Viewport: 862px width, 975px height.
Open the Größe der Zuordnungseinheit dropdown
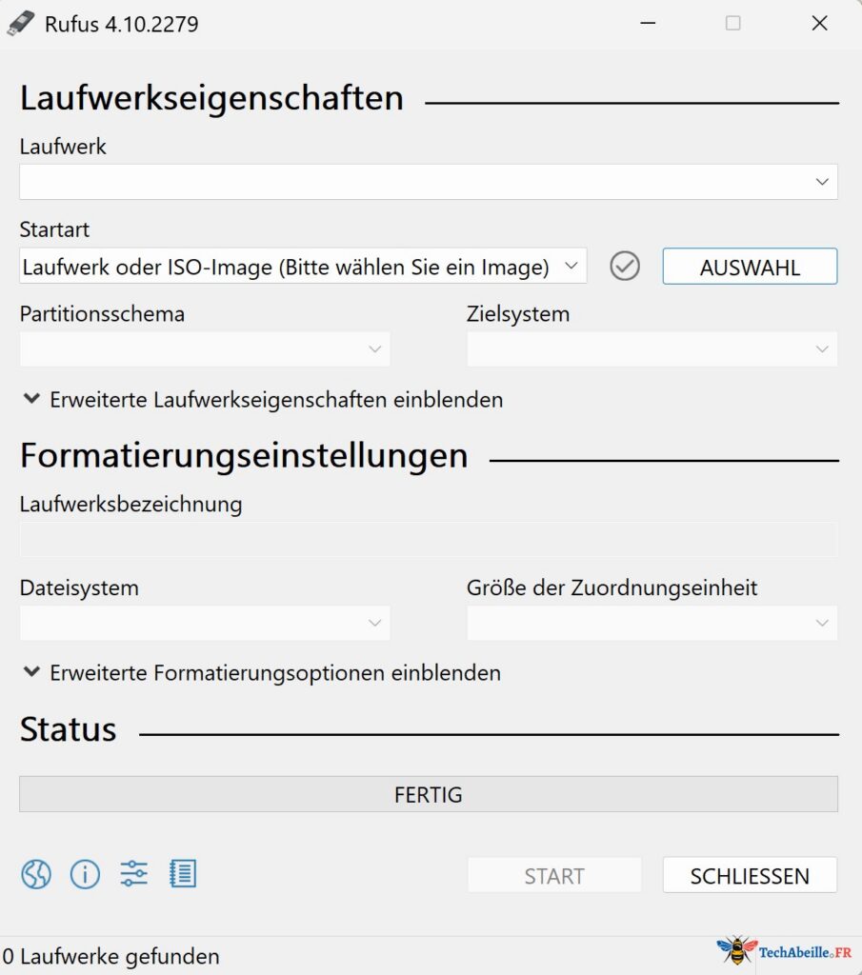point(652,623)
